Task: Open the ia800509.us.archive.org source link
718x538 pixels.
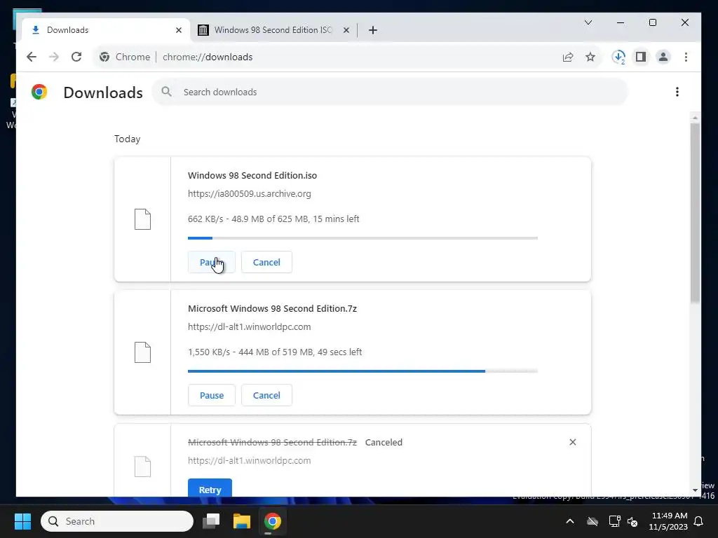Action: point(250,193)
